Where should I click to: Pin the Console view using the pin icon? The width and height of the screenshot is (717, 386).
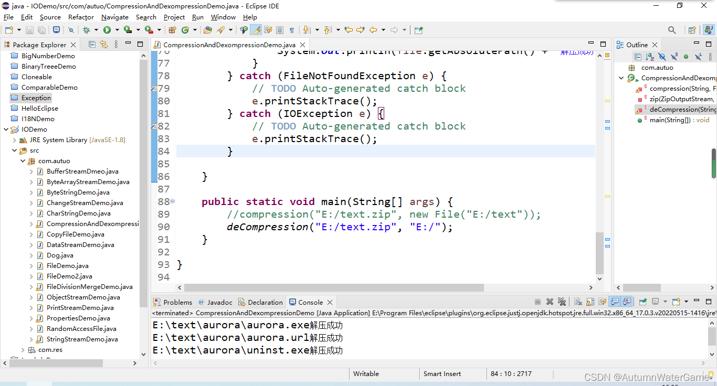coord(642,302)
